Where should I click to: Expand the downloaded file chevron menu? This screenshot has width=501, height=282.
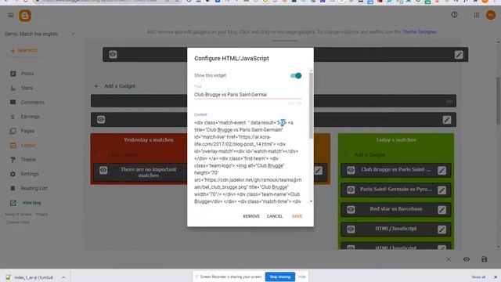tap(63, 277)
